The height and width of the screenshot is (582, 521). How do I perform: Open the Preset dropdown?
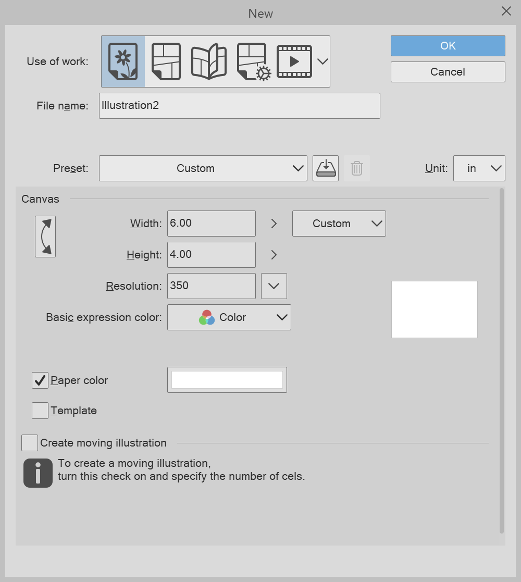tap(203, 168)
